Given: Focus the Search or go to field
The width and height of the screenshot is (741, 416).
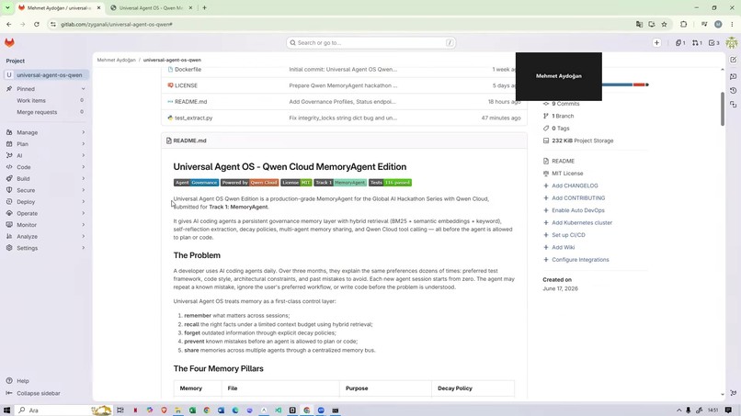Looking at the screenshot, I should tap(371, 43).
